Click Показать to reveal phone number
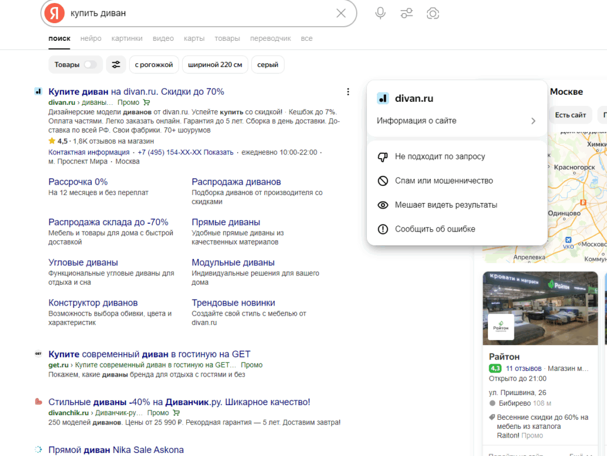The width and height of the screenshot is (607, 456). [x=218, y=152]
